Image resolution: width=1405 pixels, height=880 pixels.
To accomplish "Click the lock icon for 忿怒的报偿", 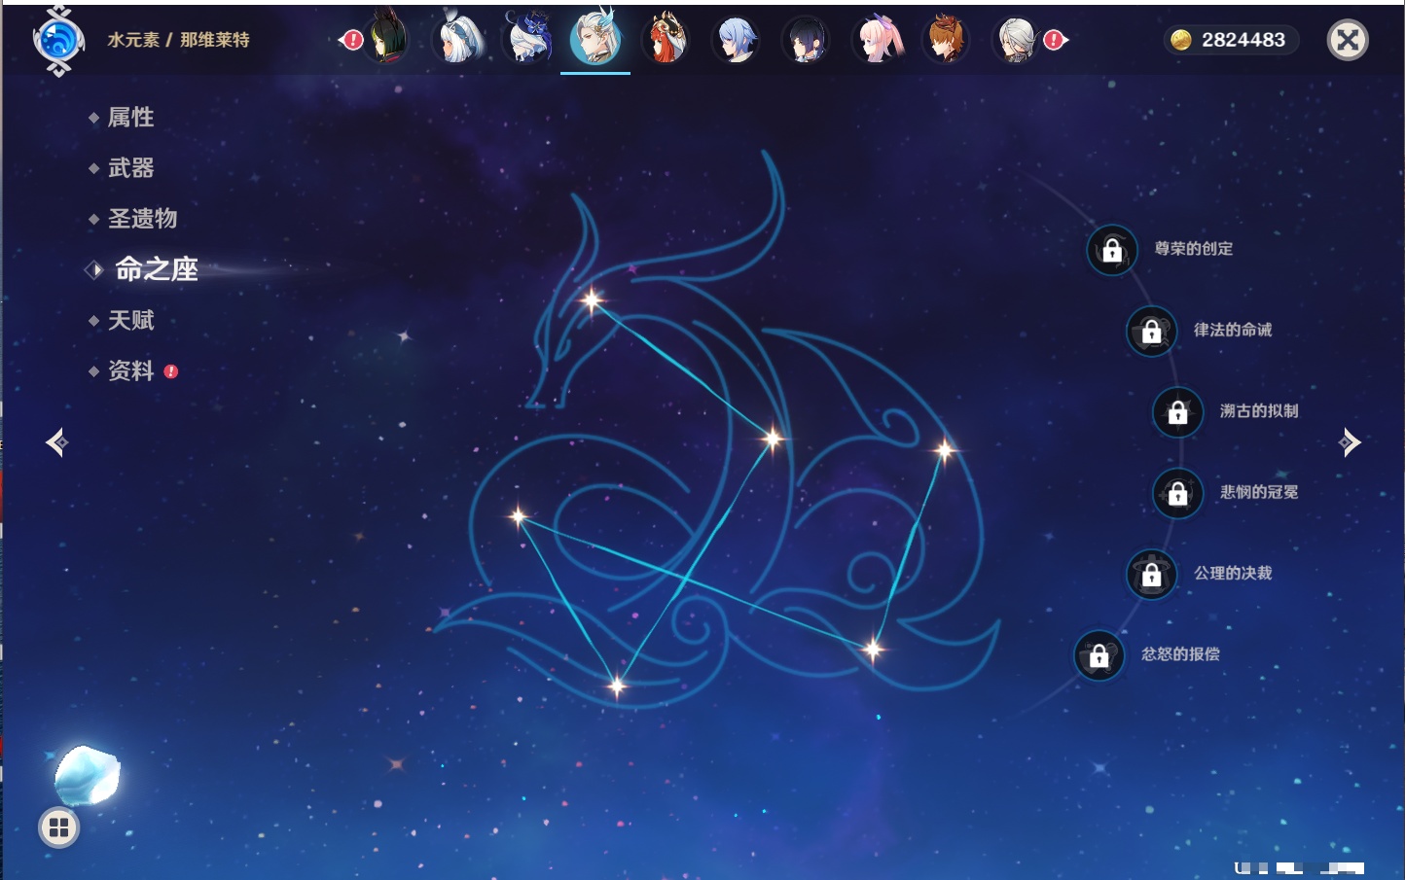I will (x=1099, y=655).
